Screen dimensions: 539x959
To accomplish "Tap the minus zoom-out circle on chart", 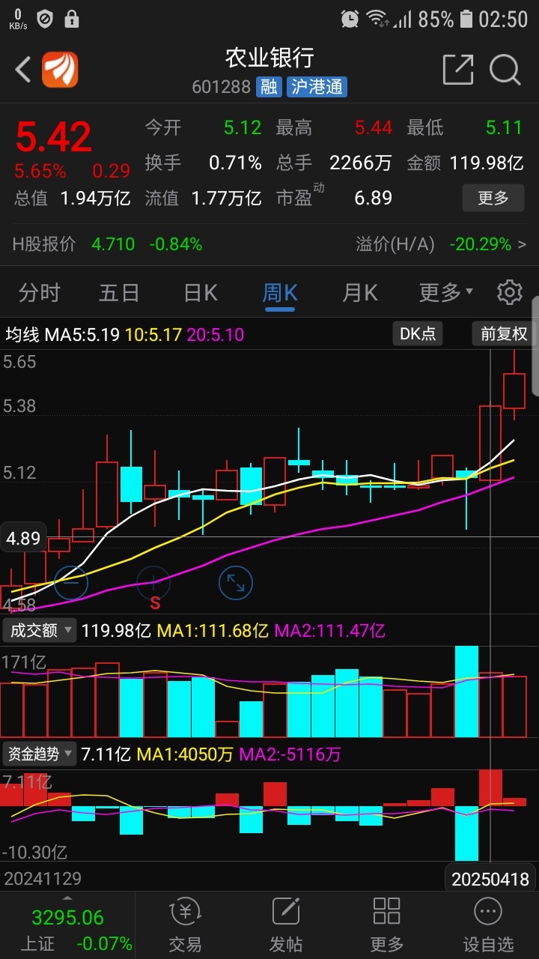I will (x=71, y=583).
